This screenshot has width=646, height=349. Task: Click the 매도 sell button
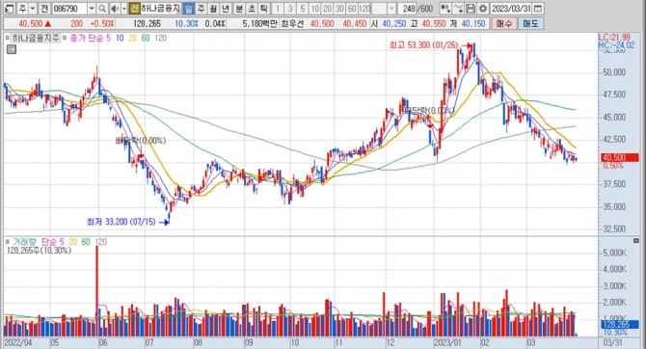point(530,23)
